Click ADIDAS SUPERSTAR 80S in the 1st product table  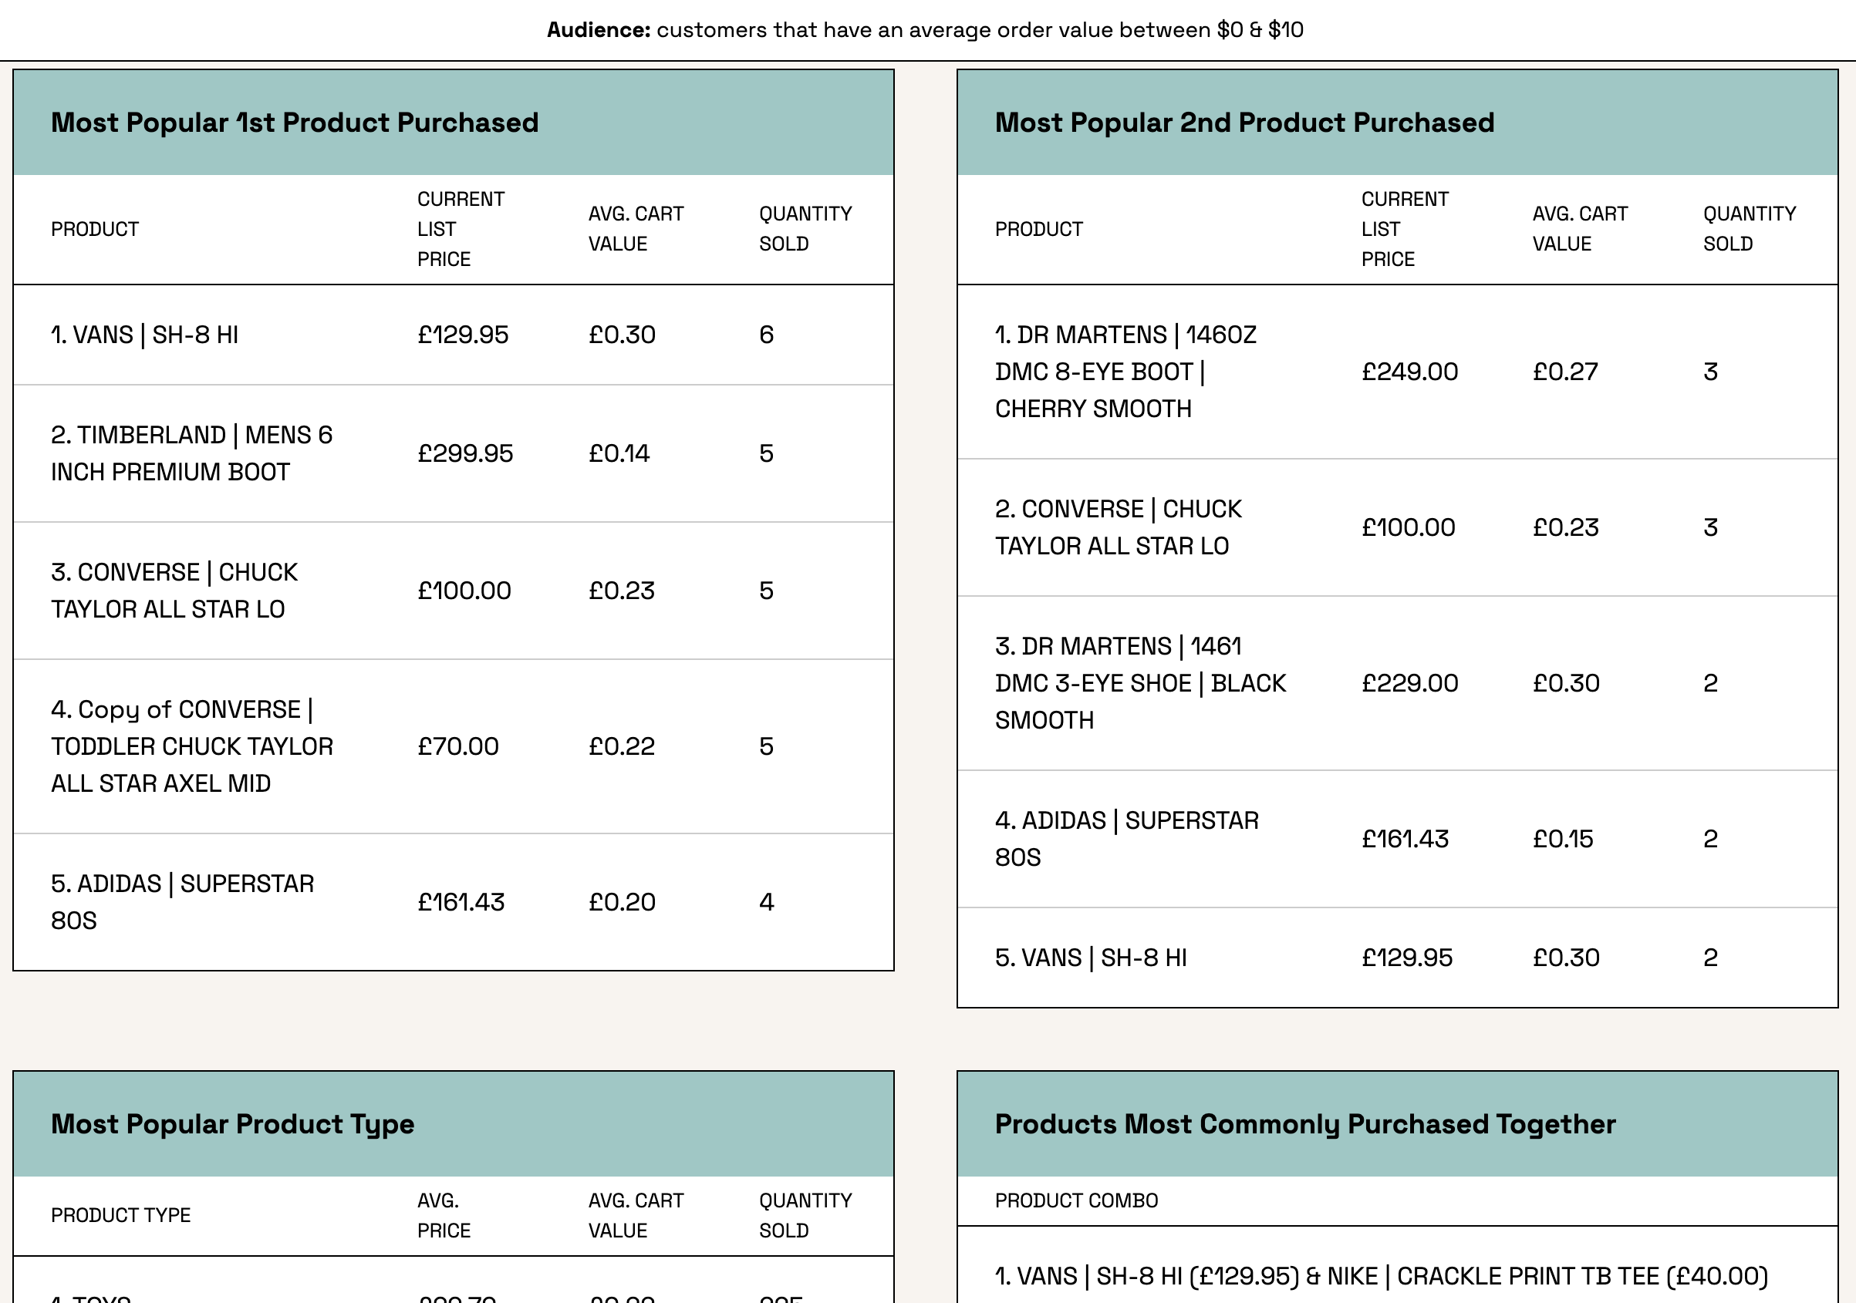click(x=182, y=901)
